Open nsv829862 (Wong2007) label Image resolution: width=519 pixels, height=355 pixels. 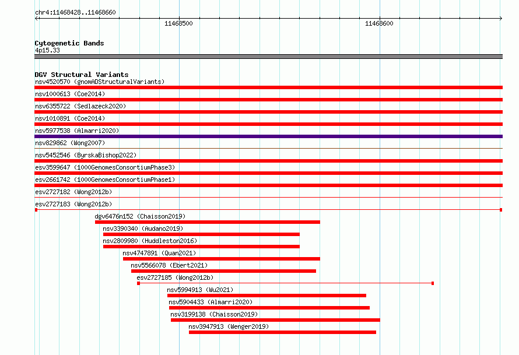point(70,143)
